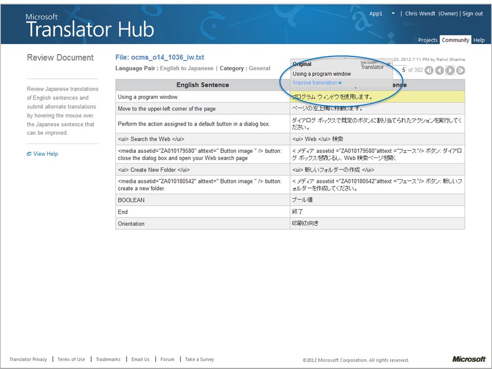Click the Take a Survey link

(x=199, y=359)
